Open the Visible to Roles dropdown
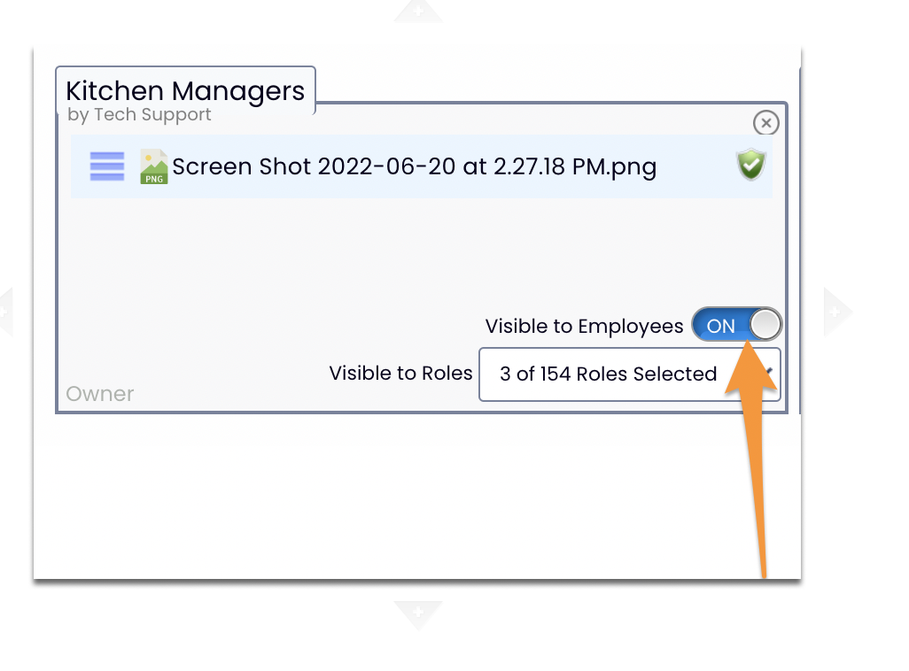This screenshot has width=909, height=671. click(x=630, y=374)
